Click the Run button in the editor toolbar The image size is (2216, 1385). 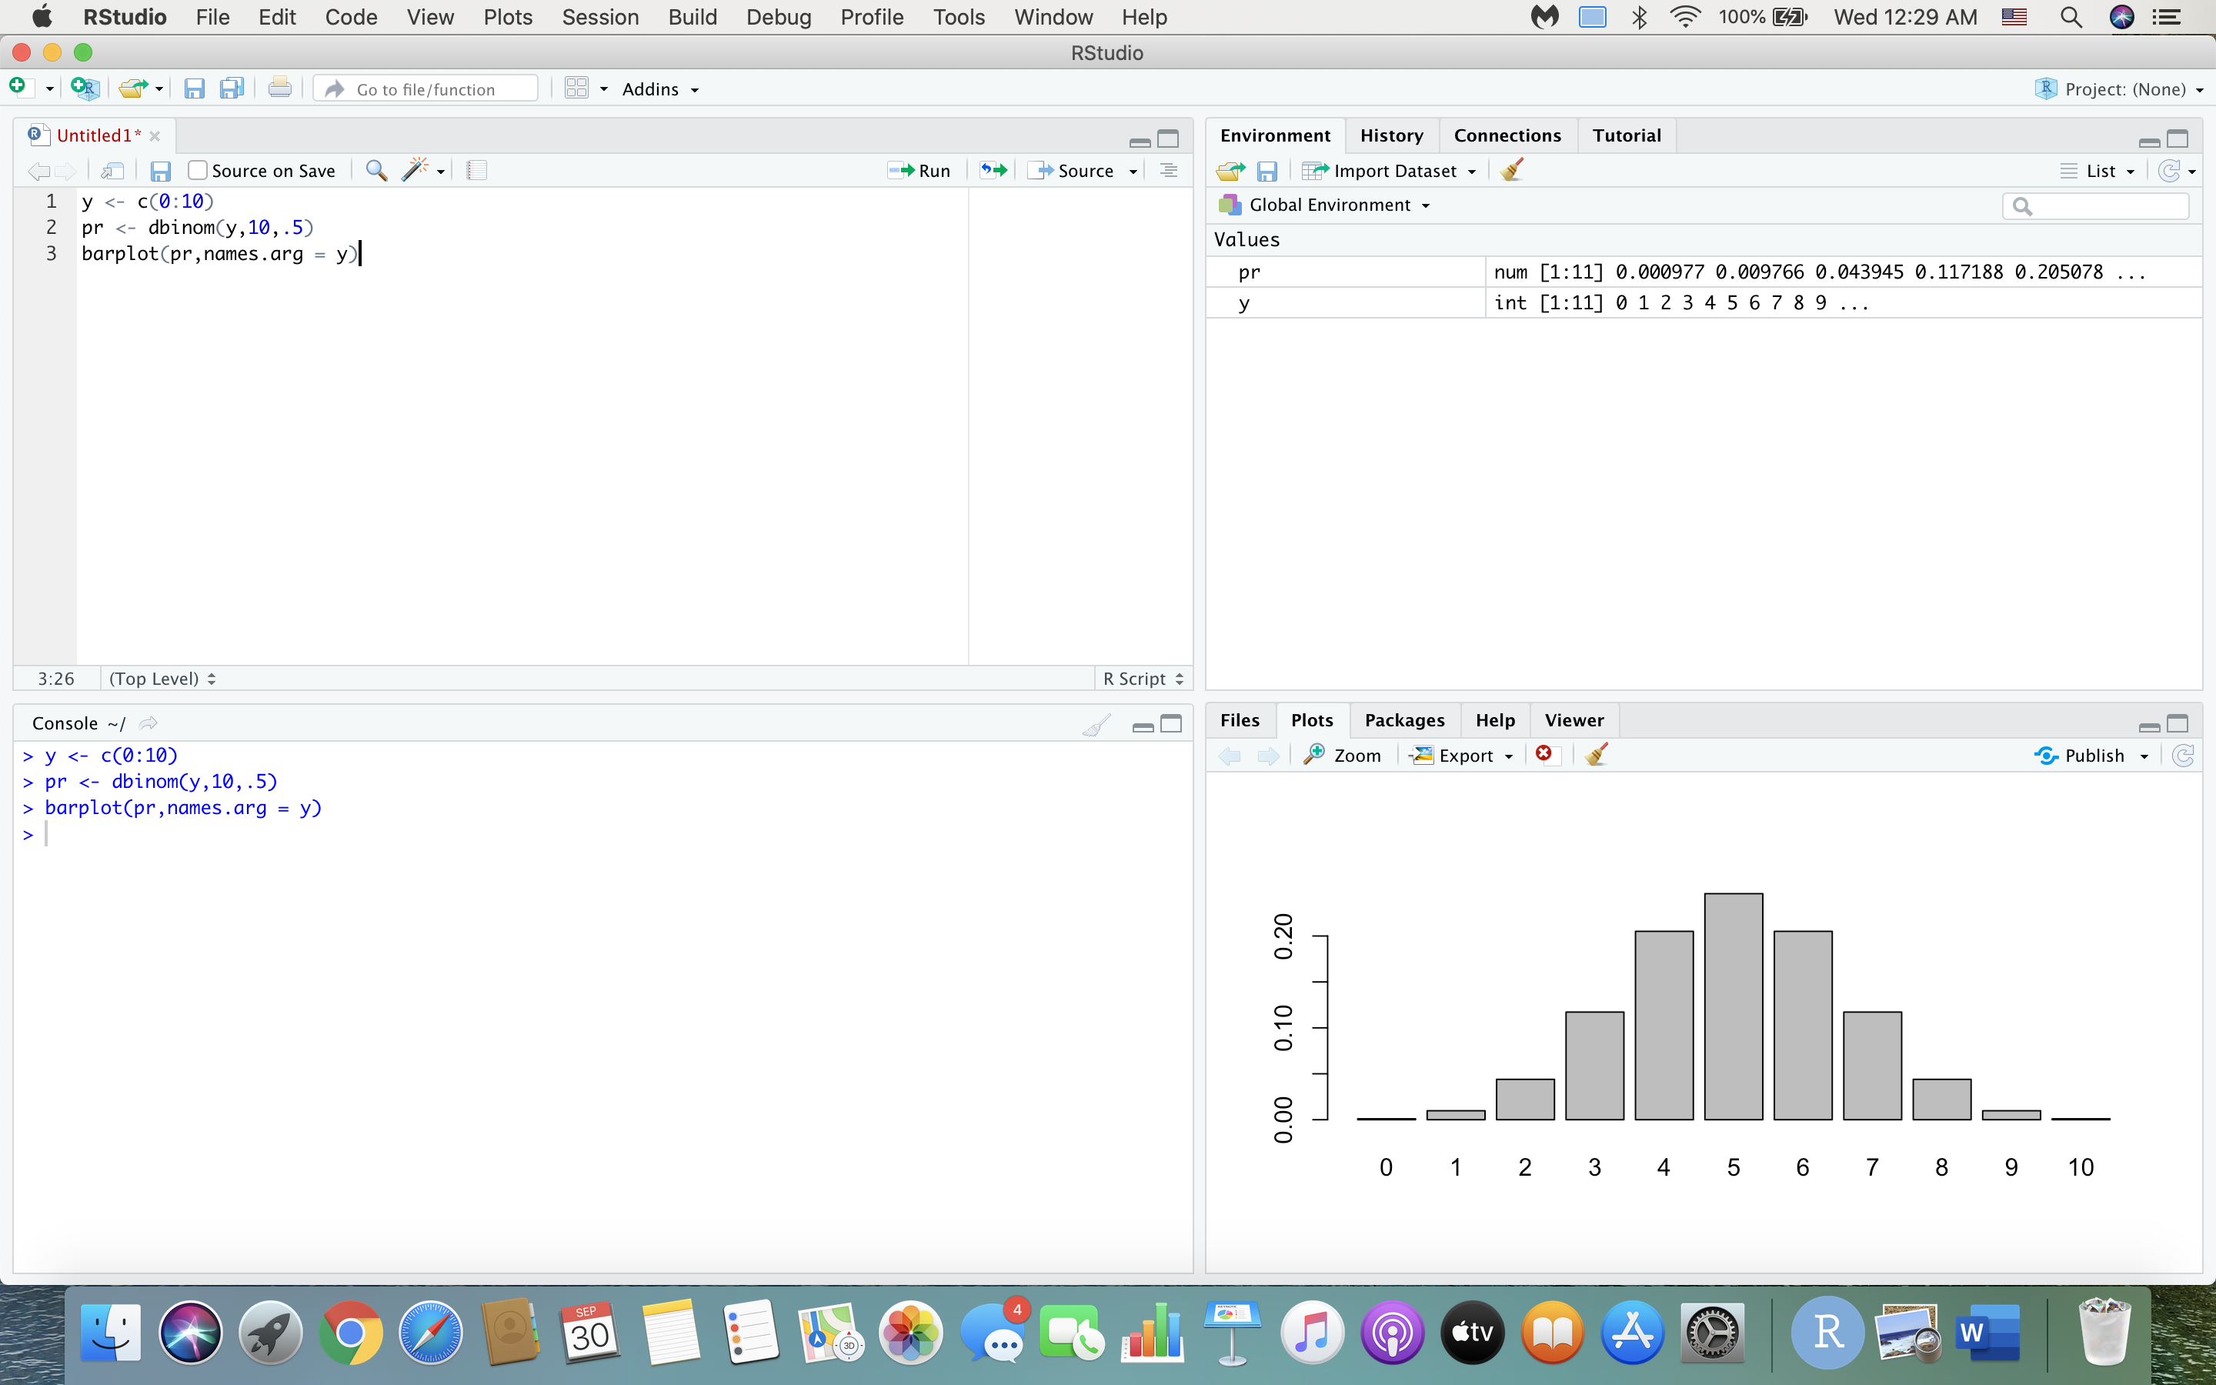tap(919, 170)
